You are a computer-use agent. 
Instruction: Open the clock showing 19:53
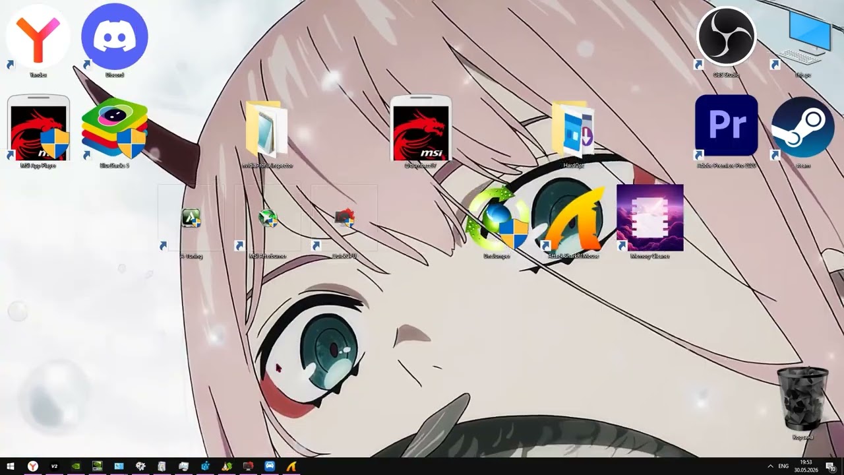coord(806,466)
